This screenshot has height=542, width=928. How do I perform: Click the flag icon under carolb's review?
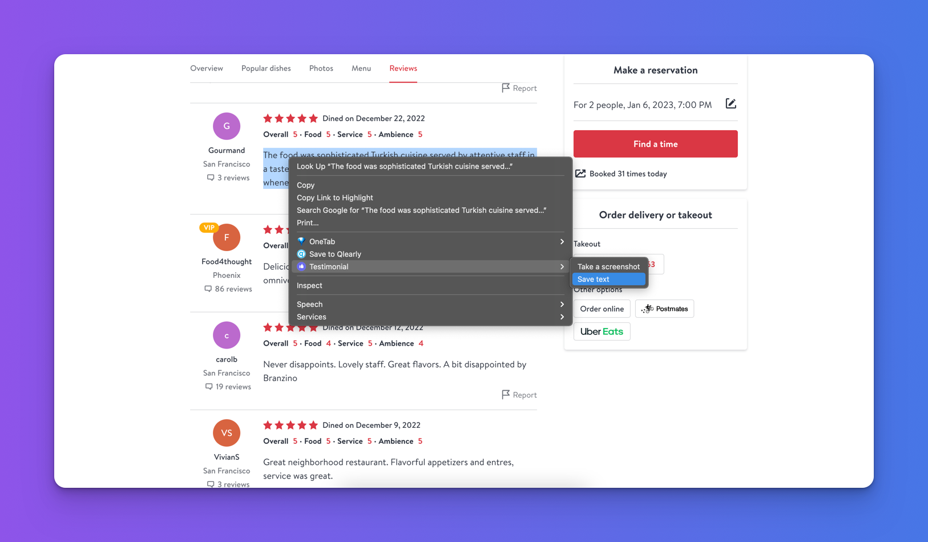[506, 394]
